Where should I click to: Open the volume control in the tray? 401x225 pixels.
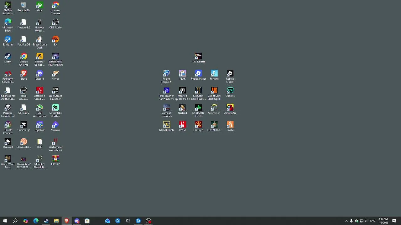(x=366, y=221)
